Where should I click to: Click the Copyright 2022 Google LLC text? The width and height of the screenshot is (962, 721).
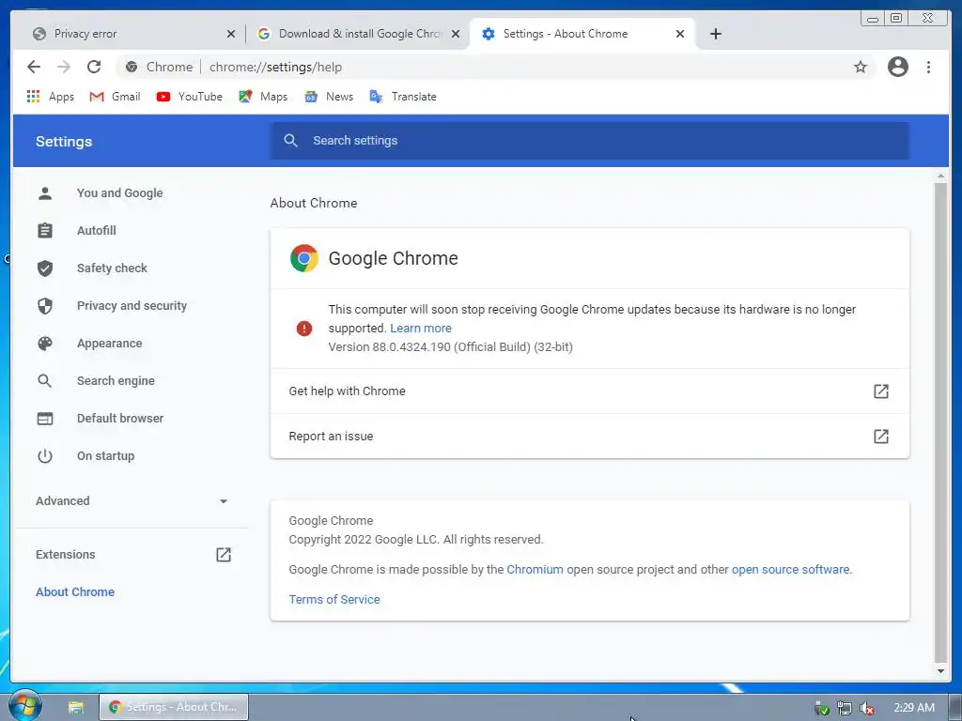pos(416,540)
